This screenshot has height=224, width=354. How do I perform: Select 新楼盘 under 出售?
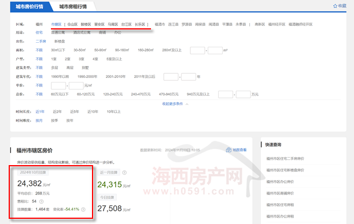coord(60,41)
